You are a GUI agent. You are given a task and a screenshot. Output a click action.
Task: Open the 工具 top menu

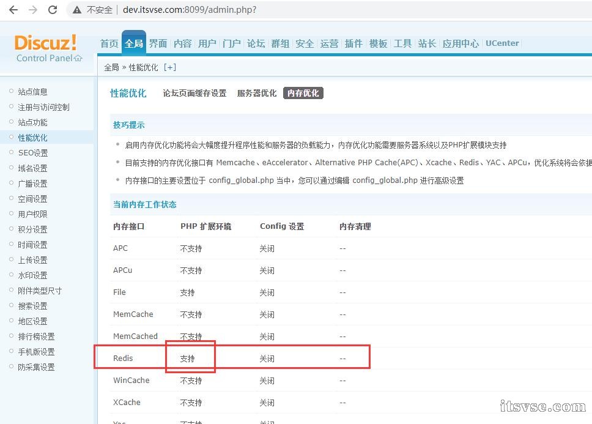coord(402,43)
